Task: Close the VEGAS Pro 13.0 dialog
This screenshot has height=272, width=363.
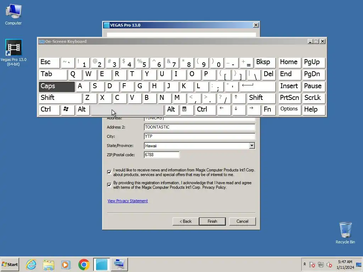Action: [256, 25]
